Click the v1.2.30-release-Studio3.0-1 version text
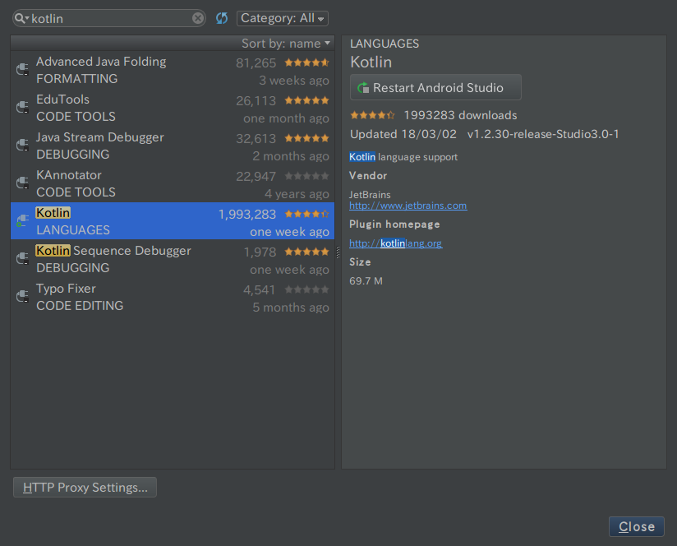The height and width of the screenshot is (546, 677). click(x=543, y=134)
